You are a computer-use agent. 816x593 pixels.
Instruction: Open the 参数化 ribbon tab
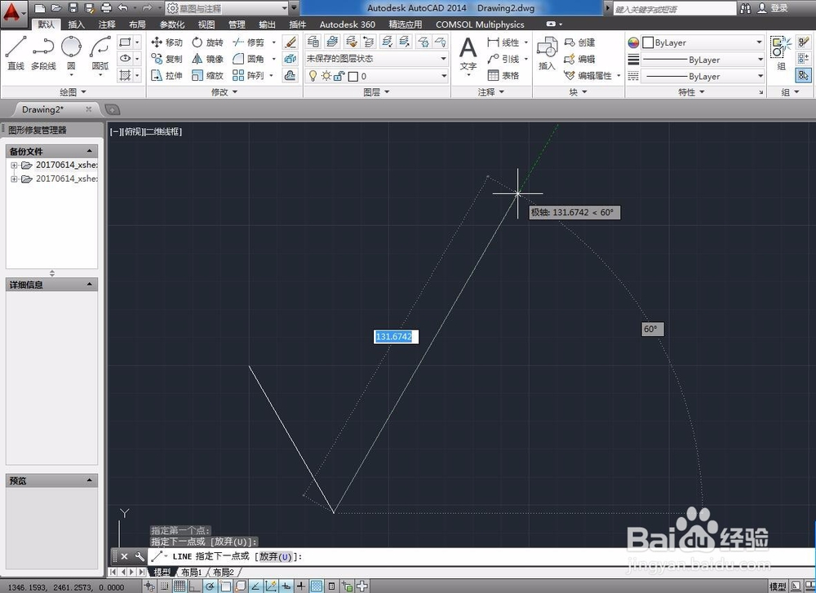(x=171, y=24)
